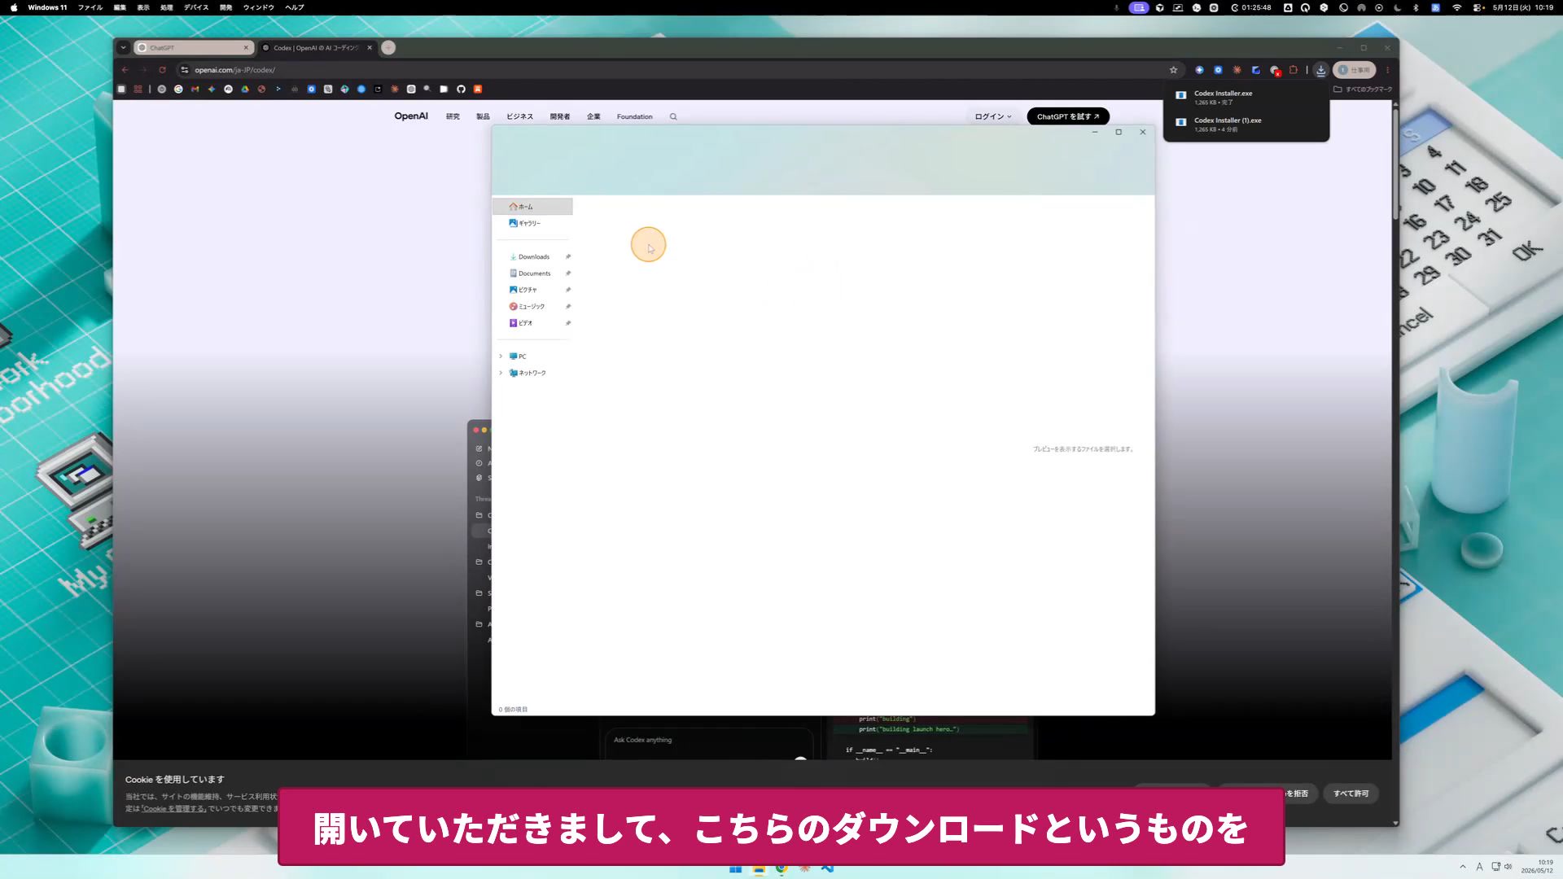Open the Apple menu icon
The height and width of the screenshot is (879, 1563).
14,7
